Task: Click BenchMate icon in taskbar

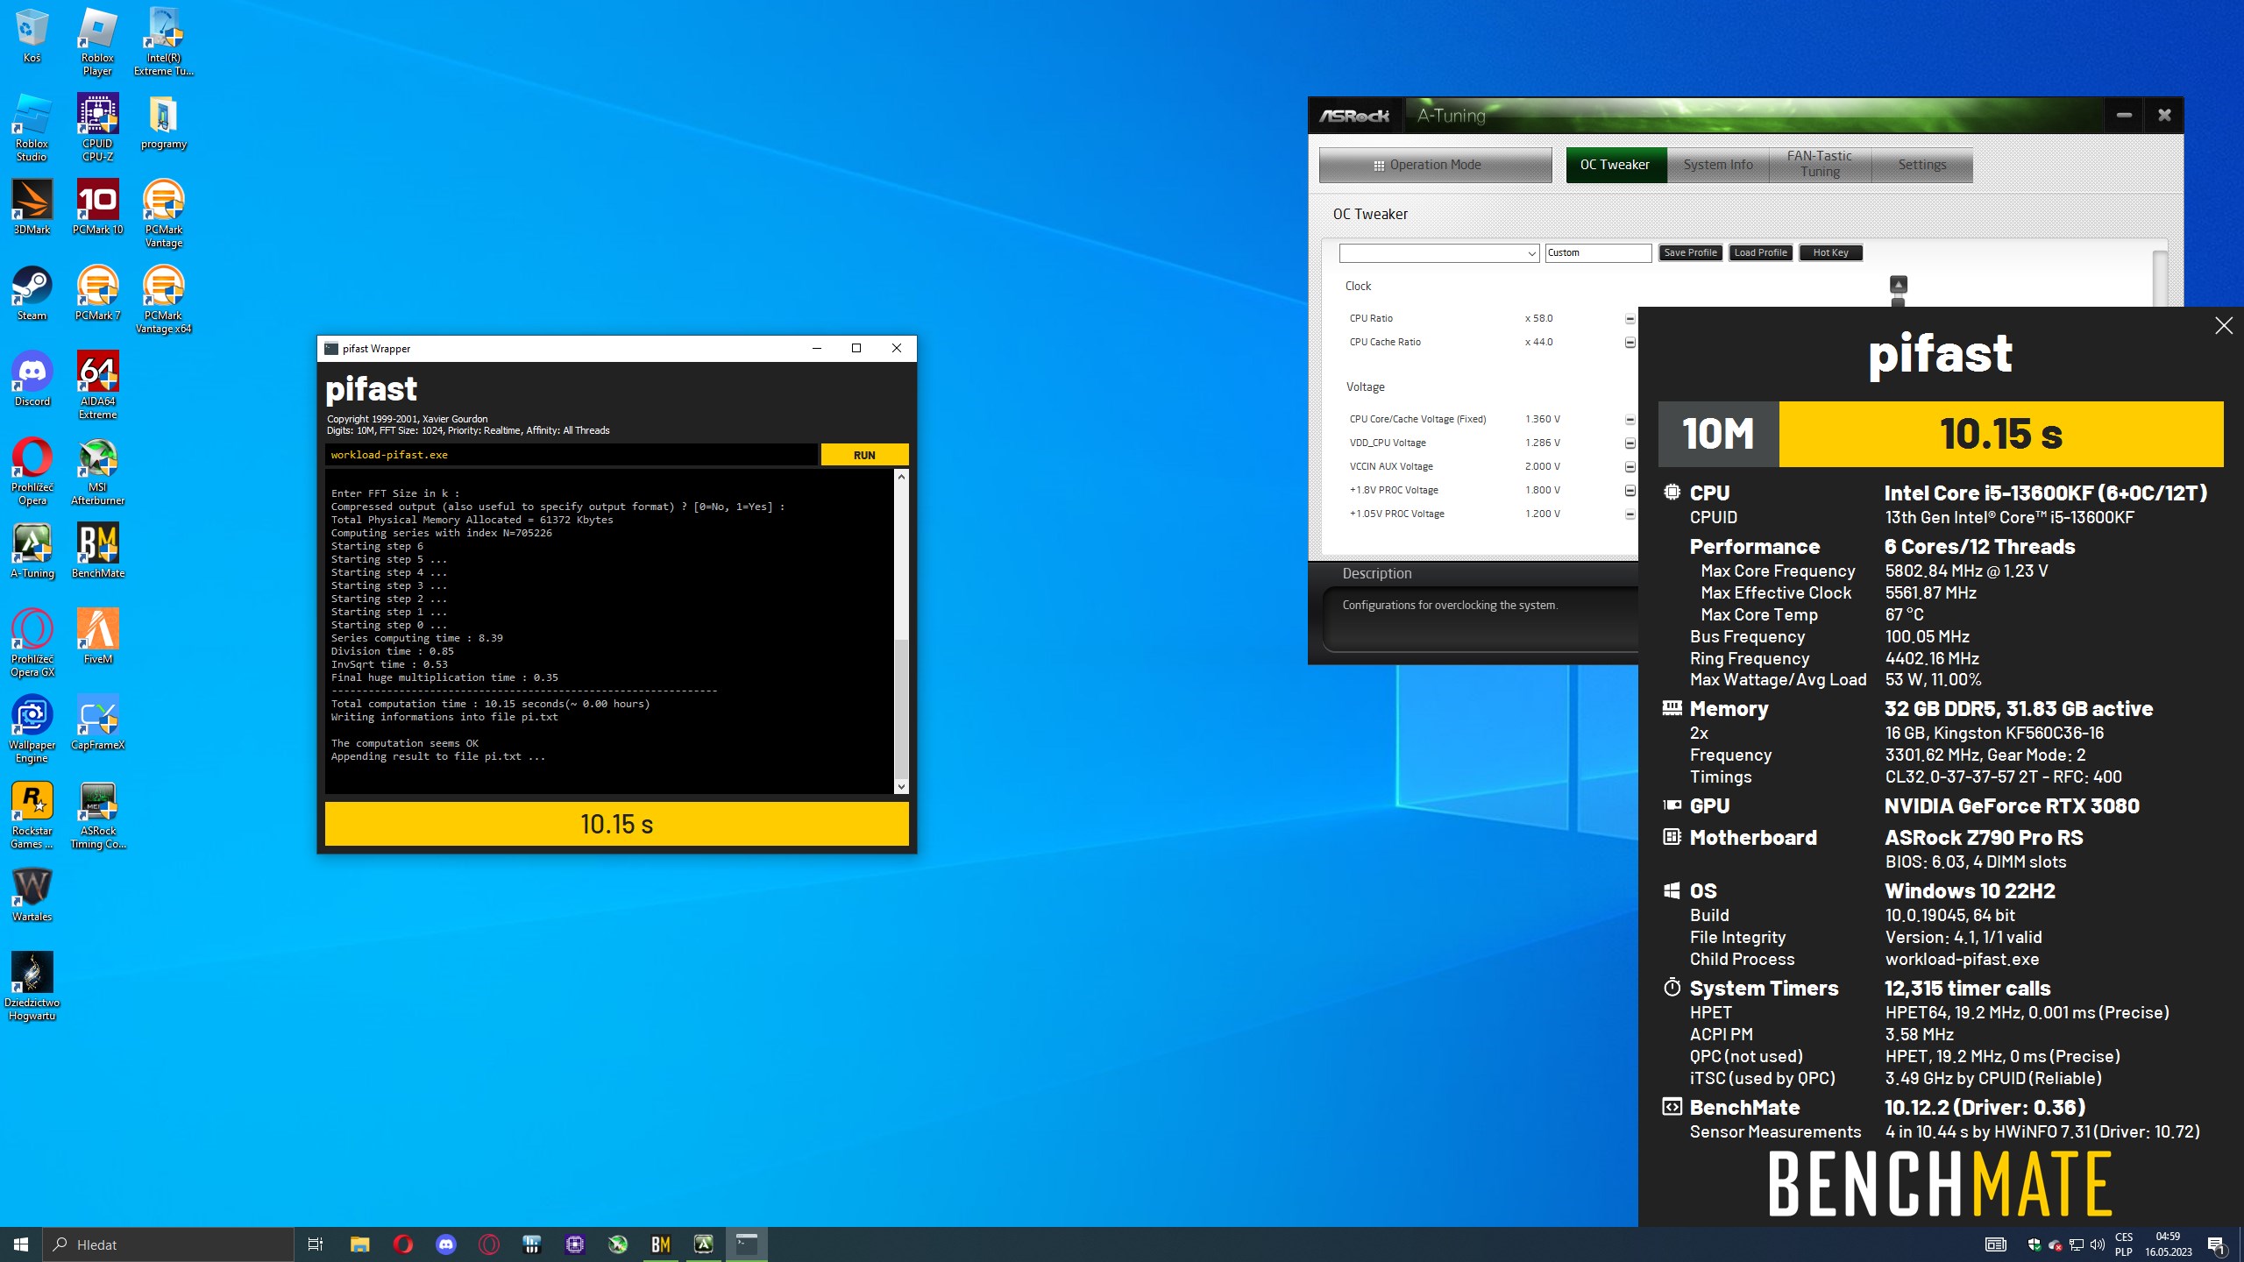Action: pos(660,1244)
